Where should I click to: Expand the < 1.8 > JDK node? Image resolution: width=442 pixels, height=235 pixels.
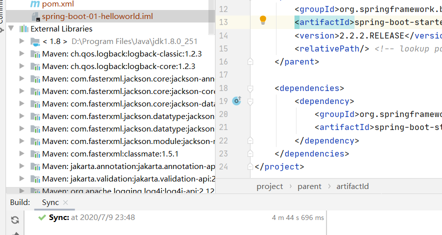click(22, 41)
